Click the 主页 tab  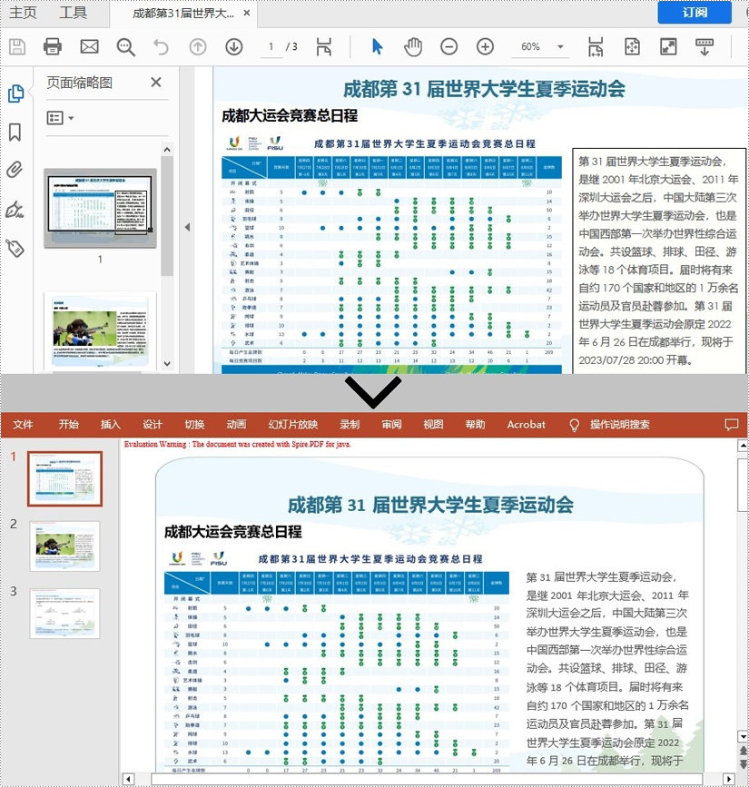(x=23, y=13)
